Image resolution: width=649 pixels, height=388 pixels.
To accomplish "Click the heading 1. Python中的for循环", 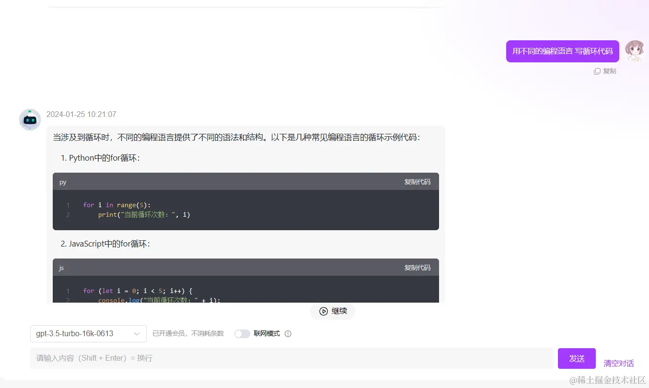I will pos(100,158).
